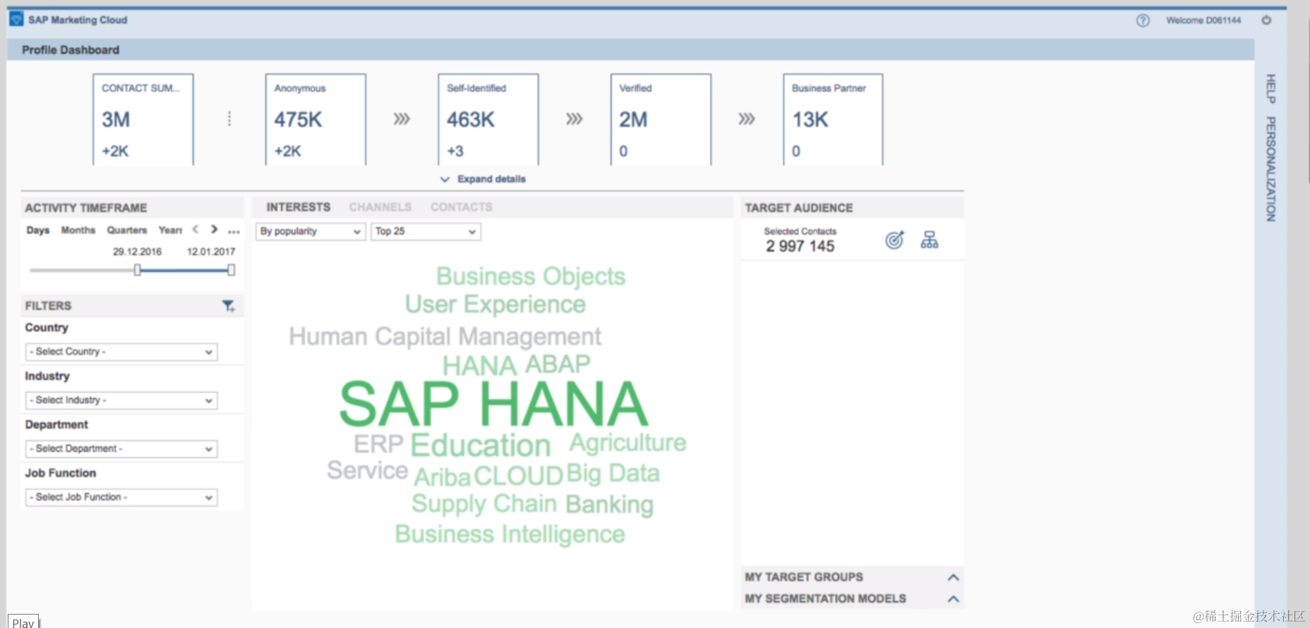Click the arrows between Anonymous and Self-Identified

(x=402, y=118)
